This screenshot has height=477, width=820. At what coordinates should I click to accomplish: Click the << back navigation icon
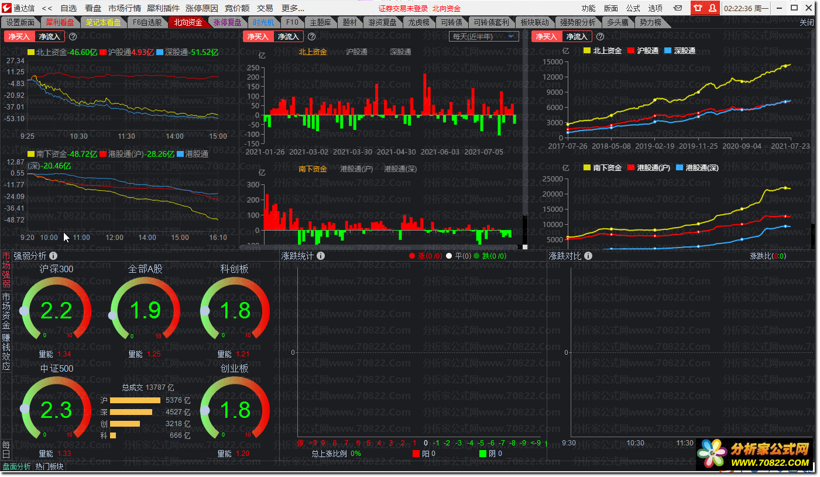tap(47, 8)
